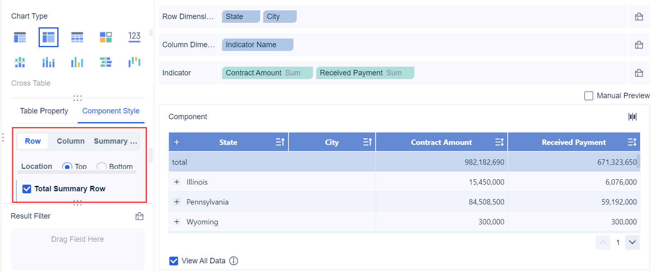Expand the Pennsylvania row
Image resolution: width=655 pixels, height=272 pixels.
point(177,202)
